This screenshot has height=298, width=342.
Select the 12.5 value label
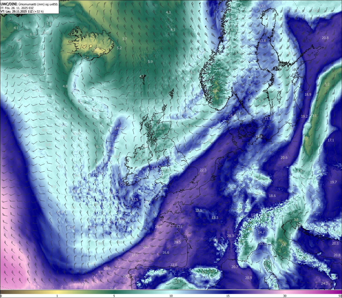(x=199, y=211)
